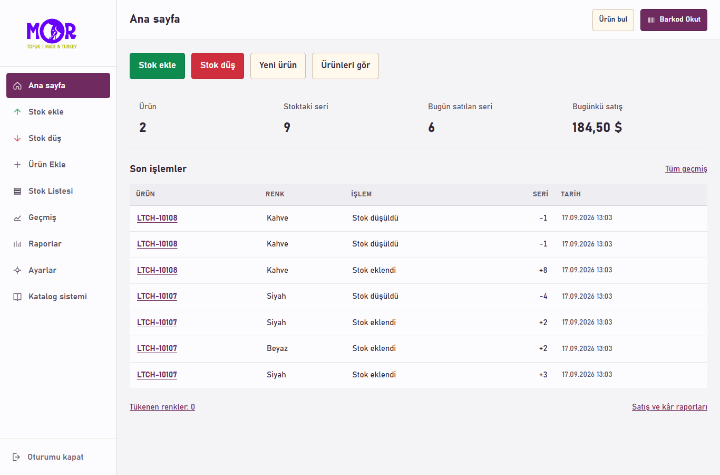Viewport: 720px width, 475px height.
Task: Open the Tükenen renkler: 0 link
Action: 162,407
